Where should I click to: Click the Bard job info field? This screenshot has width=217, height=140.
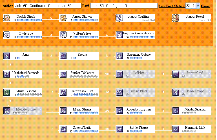[x=124, y=6]
